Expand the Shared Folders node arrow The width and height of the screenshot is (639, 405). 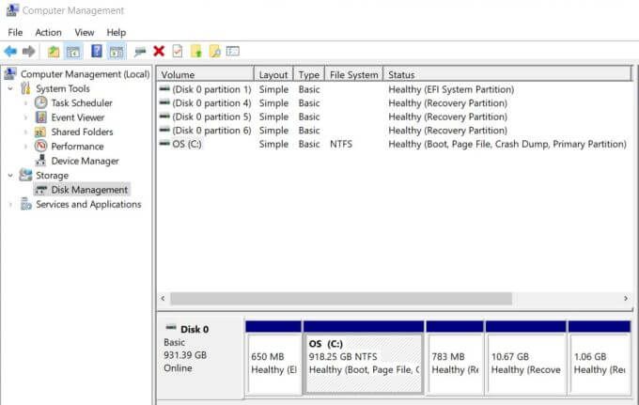[25, 132]
